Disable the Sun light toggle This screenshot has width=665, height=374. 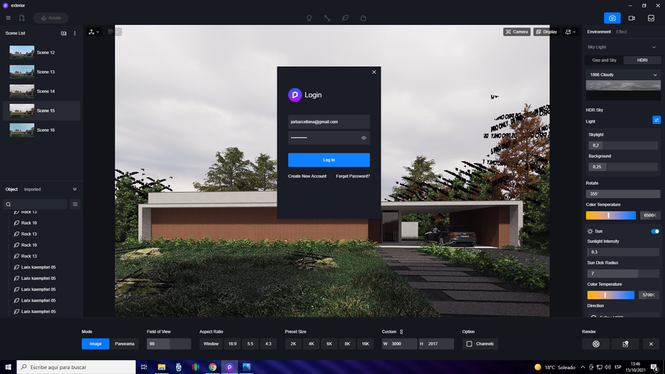point(654,231)
